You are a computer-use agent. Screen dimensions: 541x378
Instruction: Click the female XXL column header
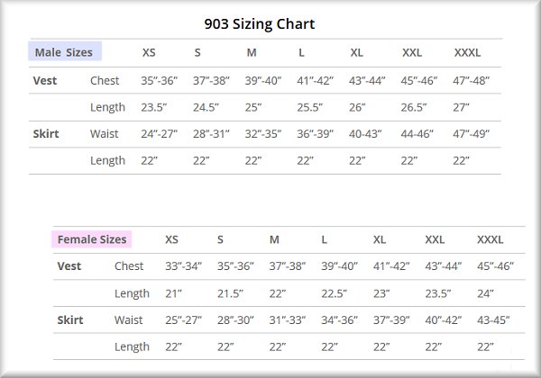435,240
